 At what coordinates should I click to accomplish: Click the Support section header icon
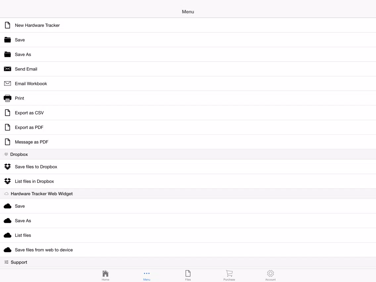7,262
